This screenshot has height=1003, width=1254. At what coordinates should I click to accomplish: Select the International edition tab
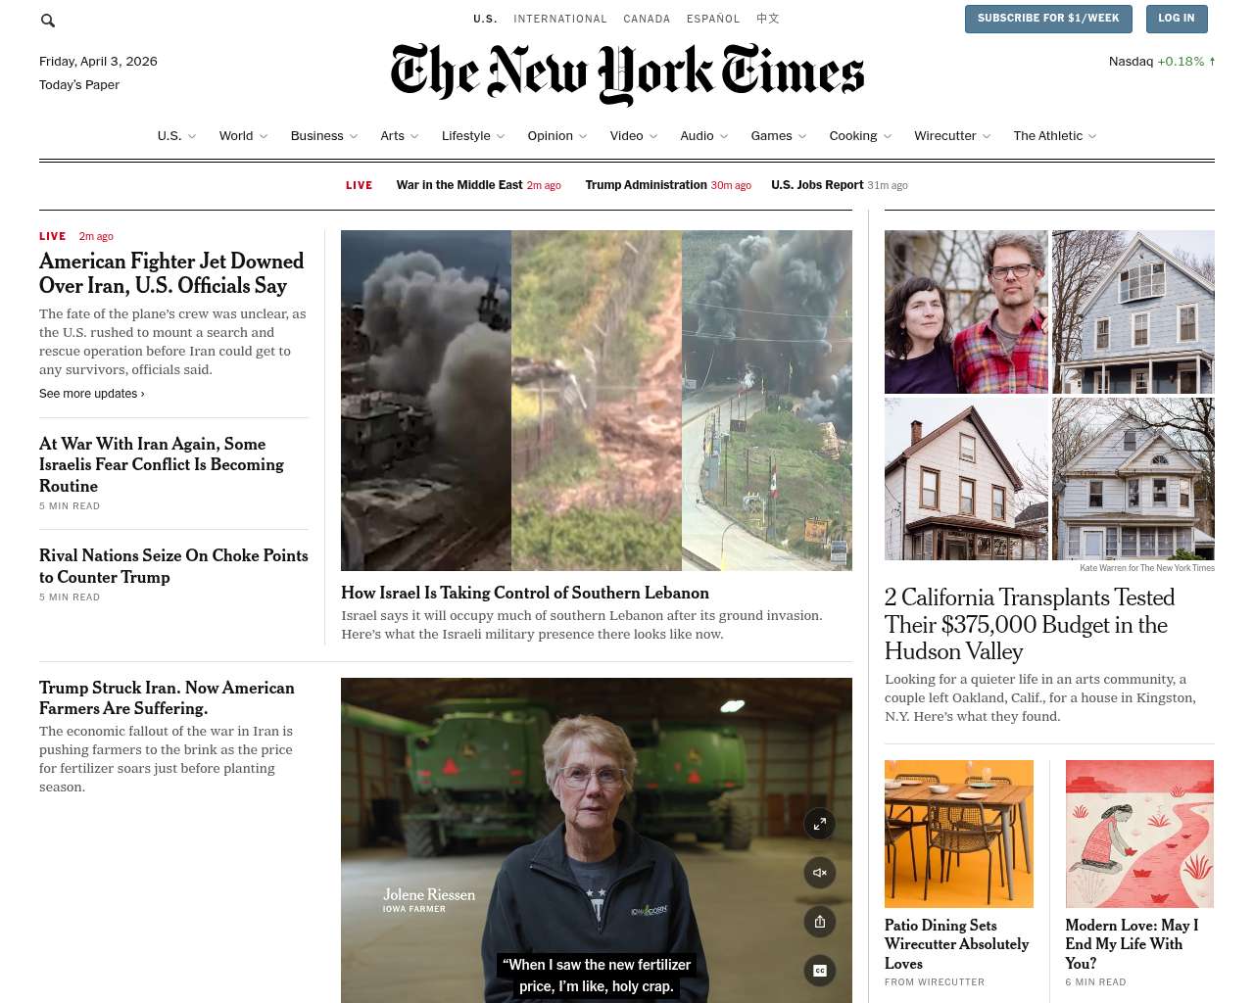pos(560,19)
